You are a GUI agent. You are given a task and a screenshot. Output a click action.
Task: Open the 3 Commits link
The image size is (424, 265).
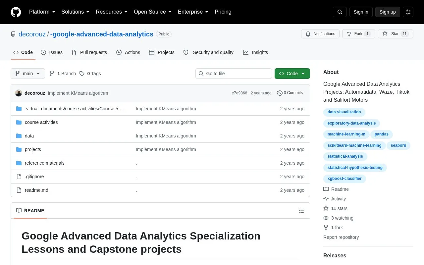(290, 93)
